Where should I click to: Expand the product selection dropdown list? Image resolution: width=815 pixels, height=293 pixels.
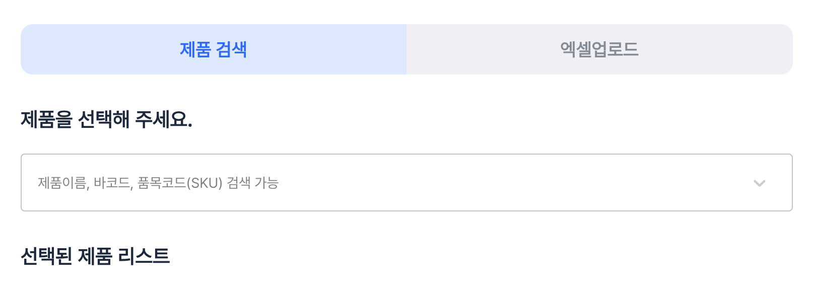pyautogui.click(x=759, y=183)
